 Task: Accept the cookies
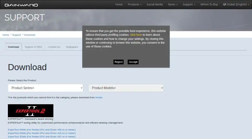(x=133, y=62)
